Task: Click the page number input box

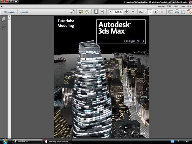Action: 150,12
